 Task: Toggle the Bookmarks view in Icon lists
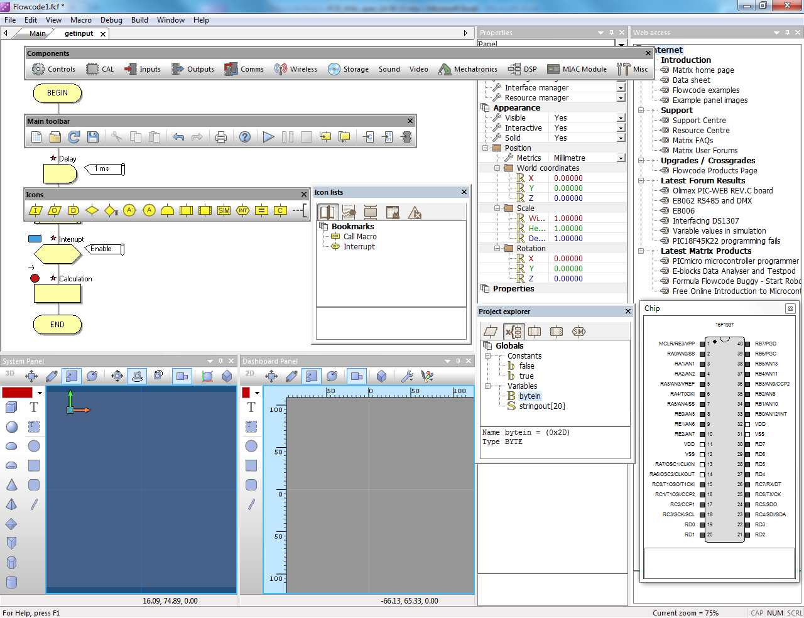(x=327, y=212)
